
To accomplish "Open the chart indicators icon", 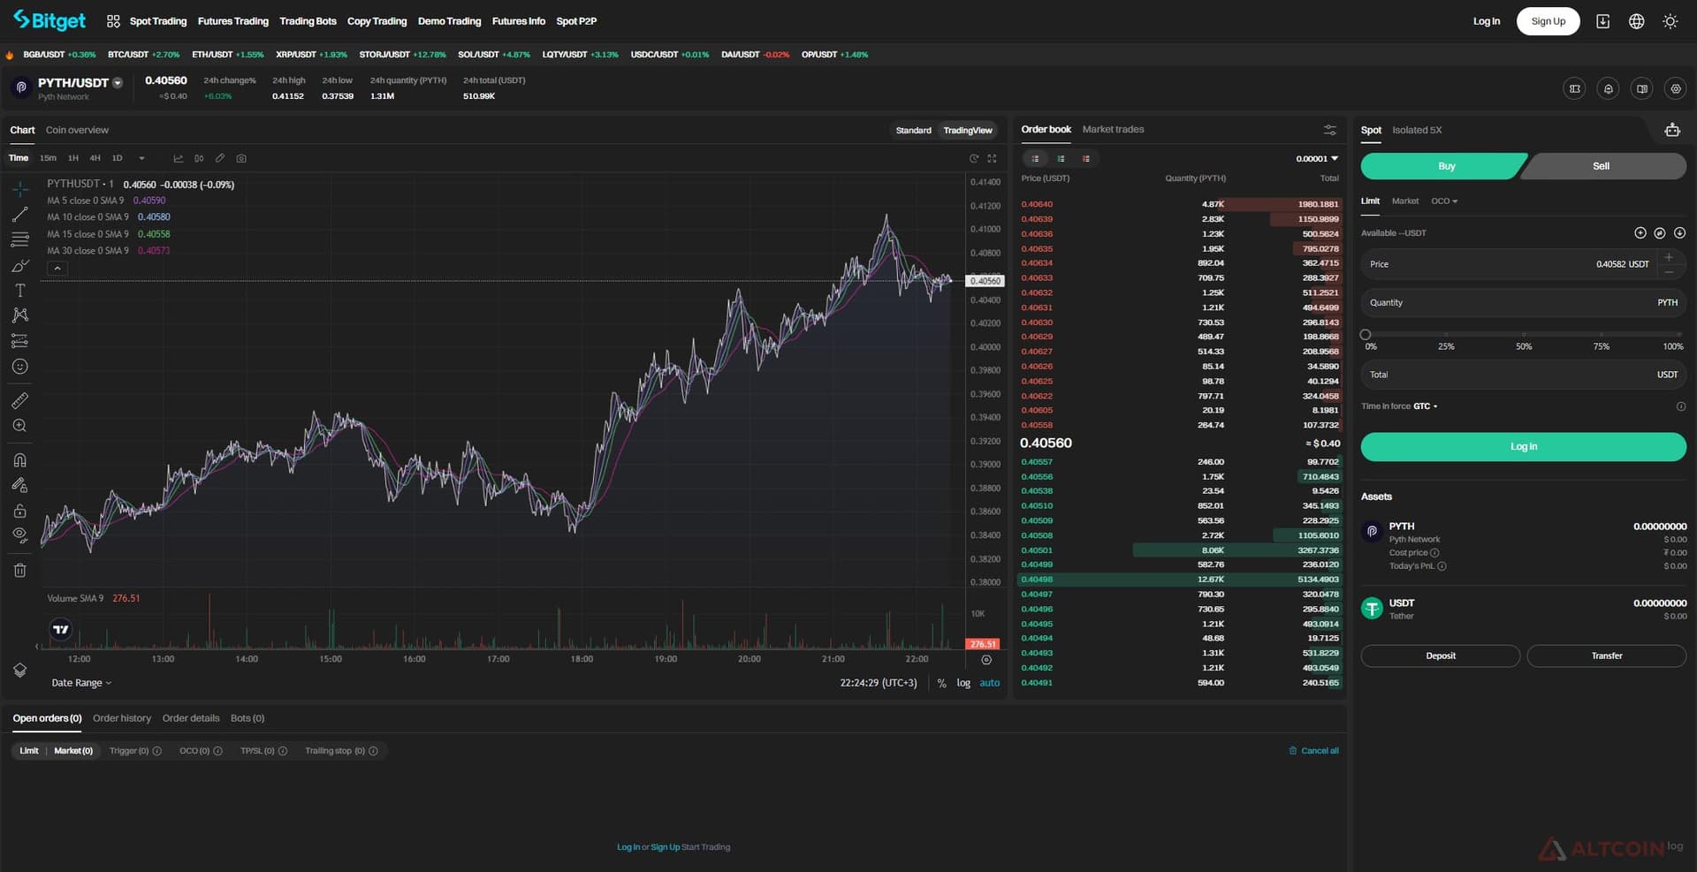I will [x=179, y=159].
